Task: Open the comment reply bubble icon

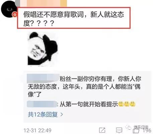Action: [119, 130]
